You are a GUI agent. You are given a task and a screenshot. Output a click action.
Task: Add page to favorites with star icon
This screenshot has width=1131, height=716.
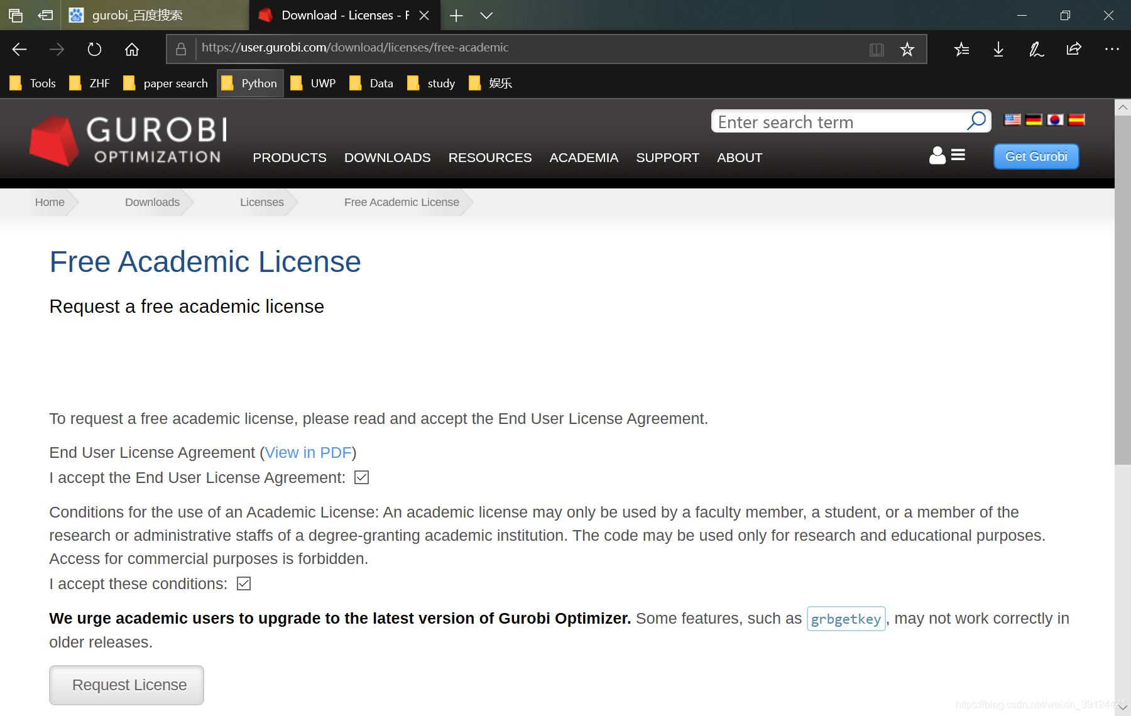[907, 49]
